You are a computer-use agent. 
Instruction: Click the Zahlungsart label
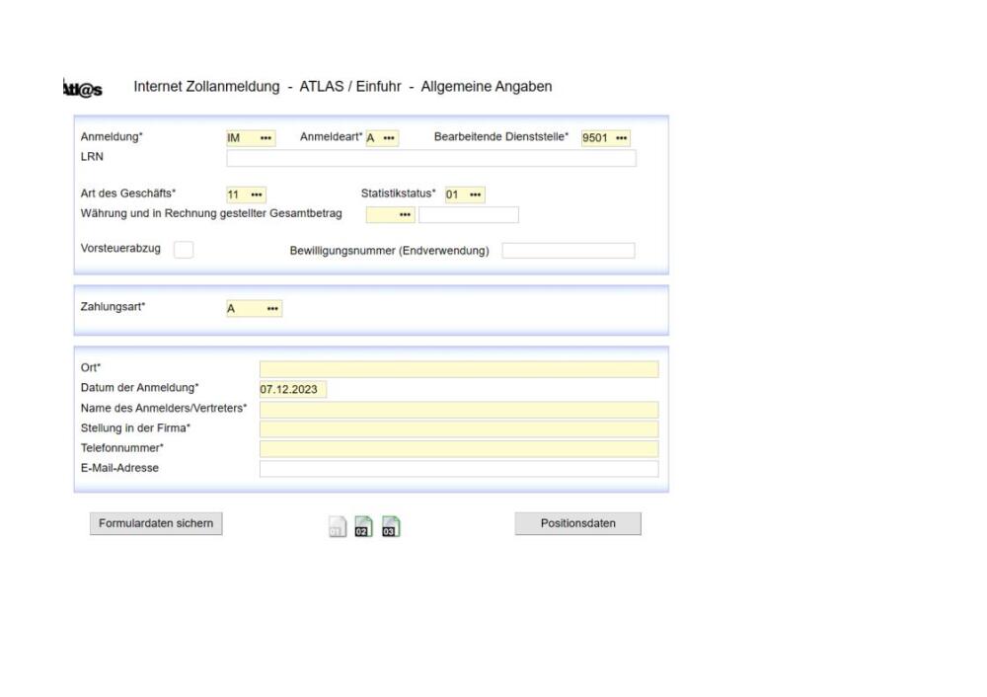click(x=113, y=307)
